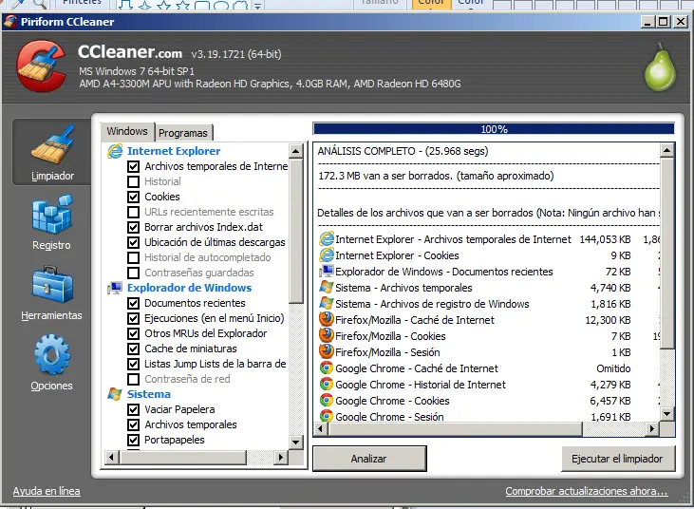Click right arrow of options horizontal scrollbar
694x509 pixels.
tap(281, 457)
